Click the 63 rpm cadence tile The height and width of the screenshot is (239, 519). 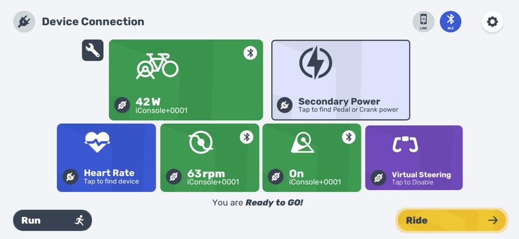click(x=210, y=158)
